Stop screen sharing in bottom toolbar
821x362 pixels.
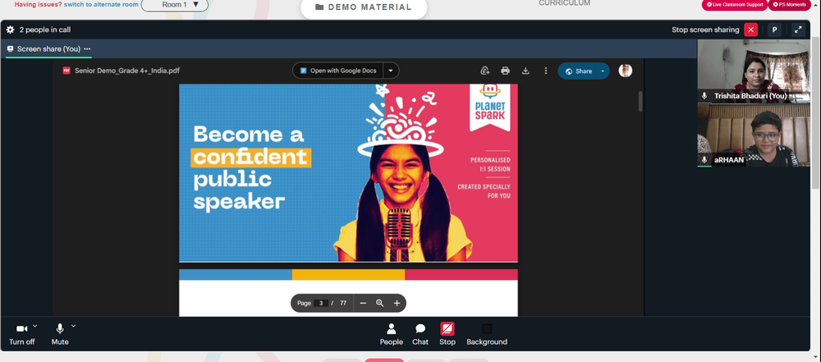coord(447,334)
